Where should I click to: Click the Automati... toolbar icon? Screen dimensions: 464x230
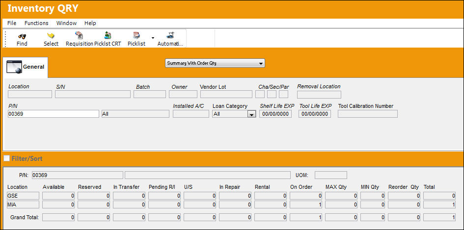(x=170, y=35)
